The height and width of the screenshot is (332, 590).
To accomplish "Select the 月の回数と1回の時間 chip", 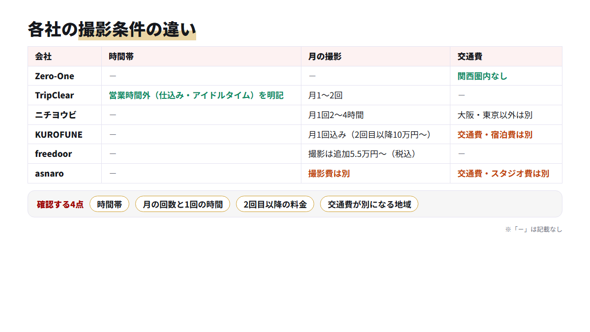I will (182, 204).
